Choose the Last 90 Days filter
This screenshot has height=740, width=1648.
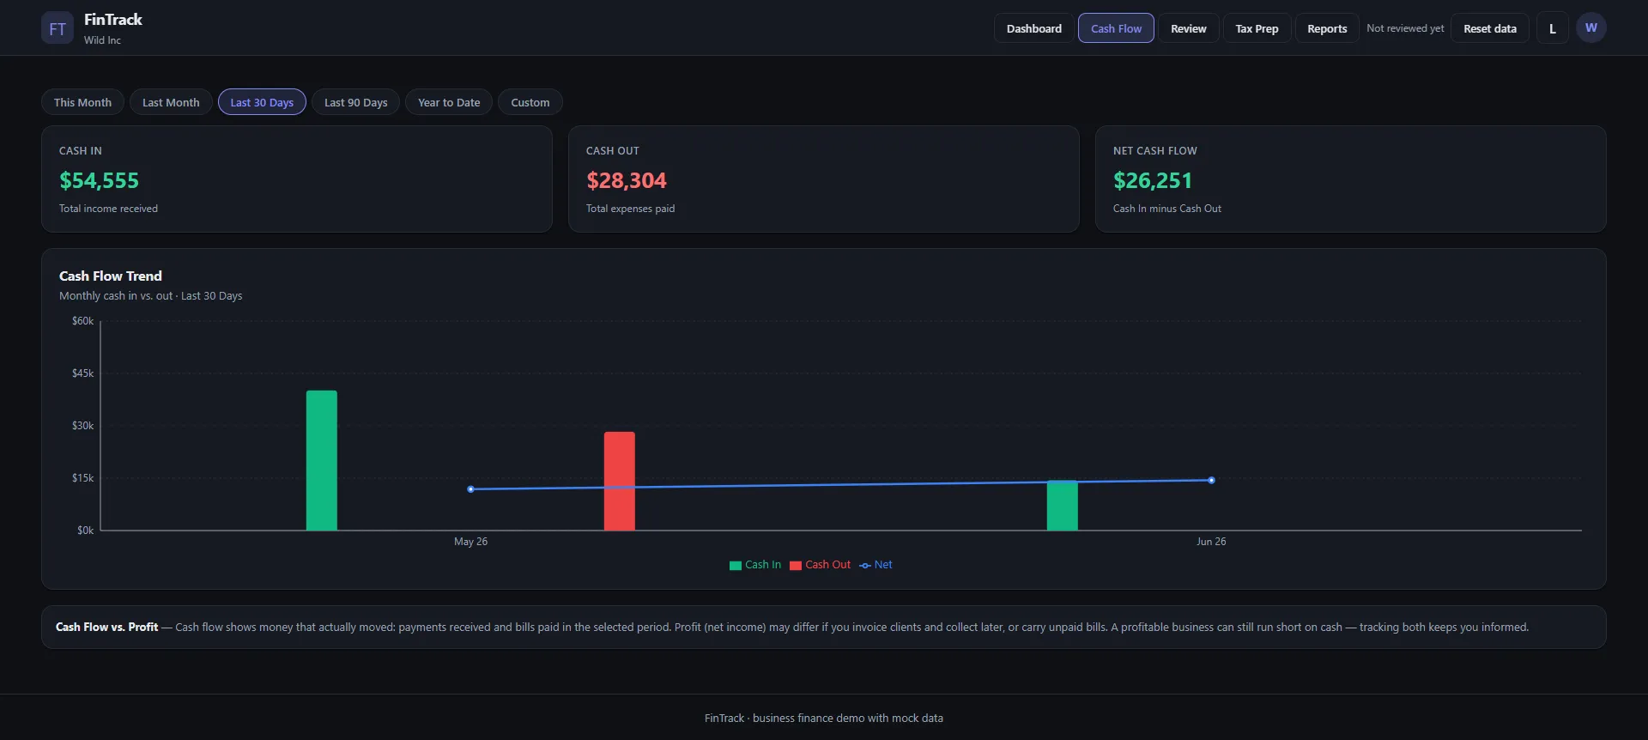[x=355, y=102]
